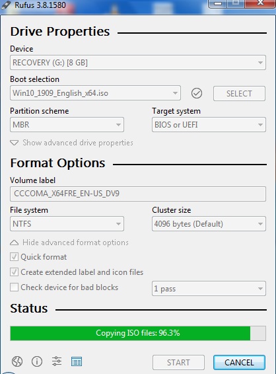Collapse Hide advanced format options
The width and height of the screenshot is (276, 374).
pos(69,243)
